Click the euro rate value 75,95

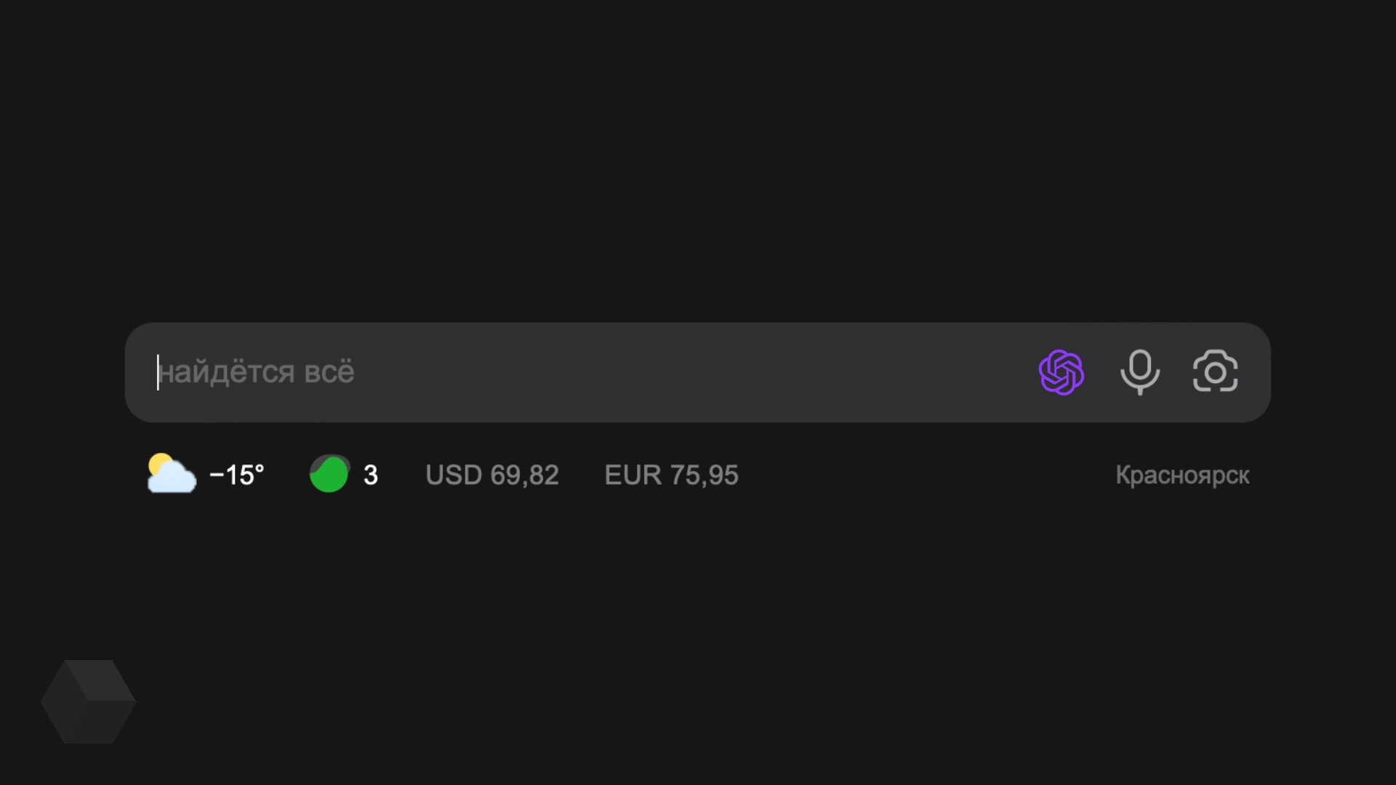tap(704, 475)
